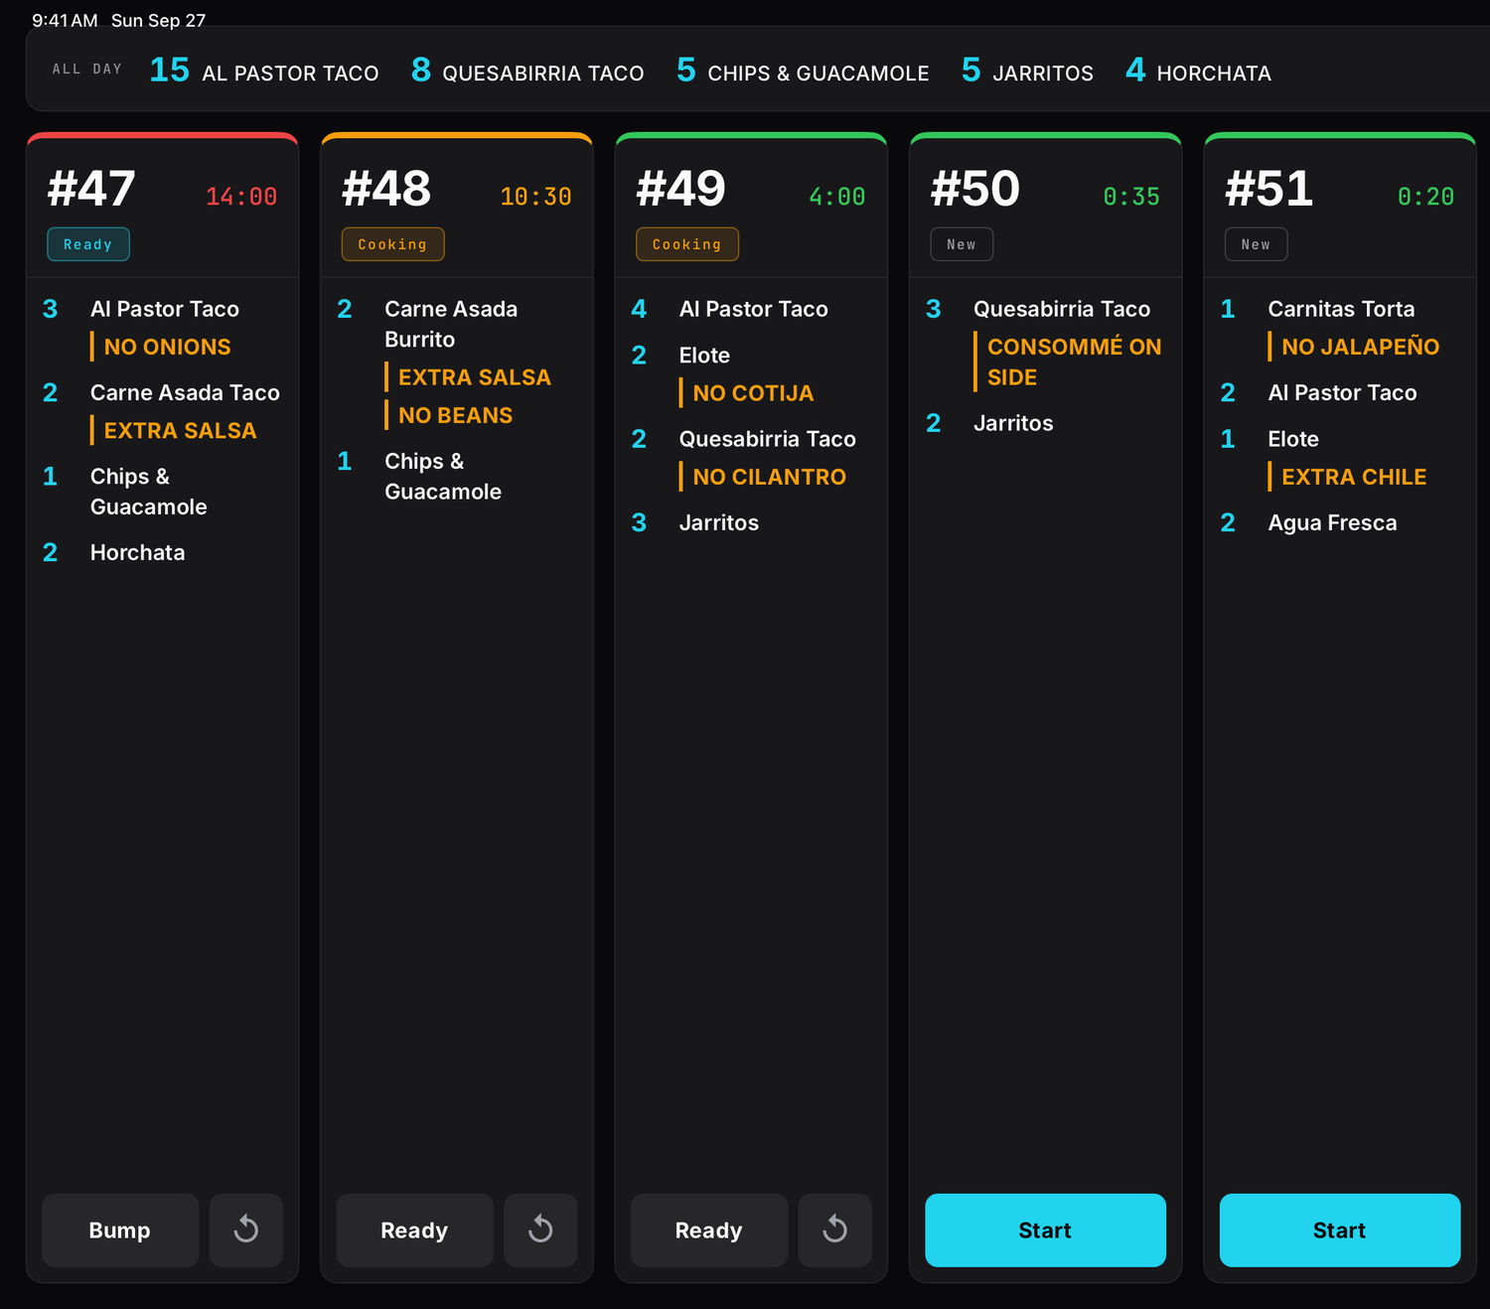Select Horchata in all-day bar
The height and width of the screenshot is (1309, 1490).
coord(1198,72)
